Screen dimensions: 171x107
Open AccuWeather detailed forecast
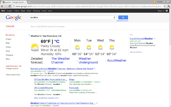tap(116, 60)
